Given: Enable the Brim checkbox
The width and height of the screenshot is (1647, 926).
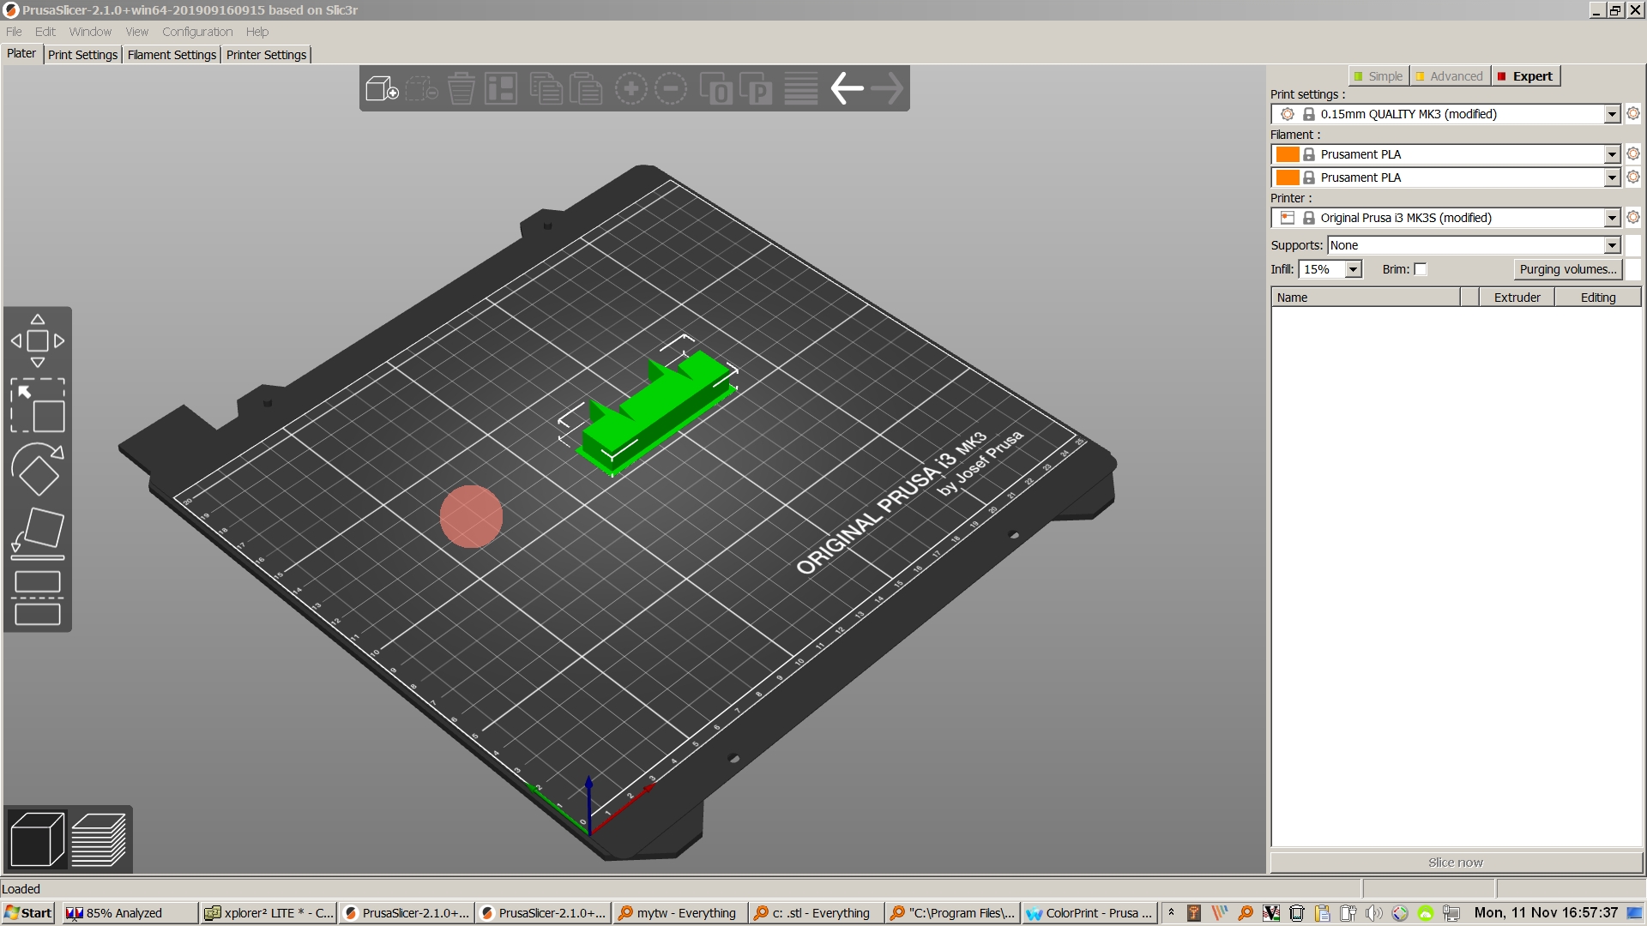Looking at the screenshot, I should point(1419,269).
